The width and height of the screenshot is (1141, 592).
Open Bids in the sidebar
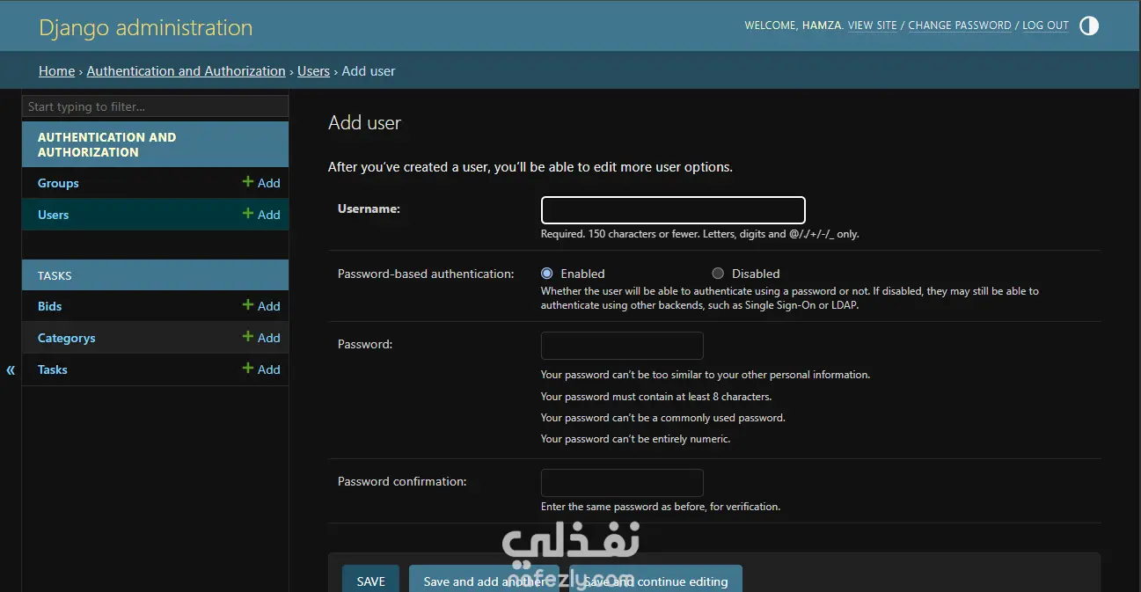[49, 306]
